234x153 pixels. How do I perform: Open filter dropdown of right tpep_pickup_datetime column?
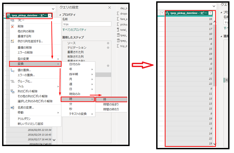coord(210,13)
